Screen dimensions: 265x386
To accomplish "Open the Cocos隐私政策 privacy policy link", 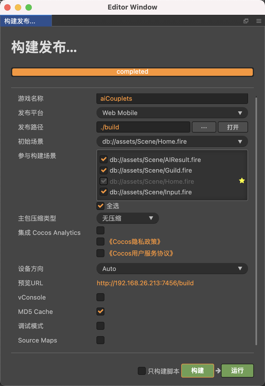I will 135,242.
